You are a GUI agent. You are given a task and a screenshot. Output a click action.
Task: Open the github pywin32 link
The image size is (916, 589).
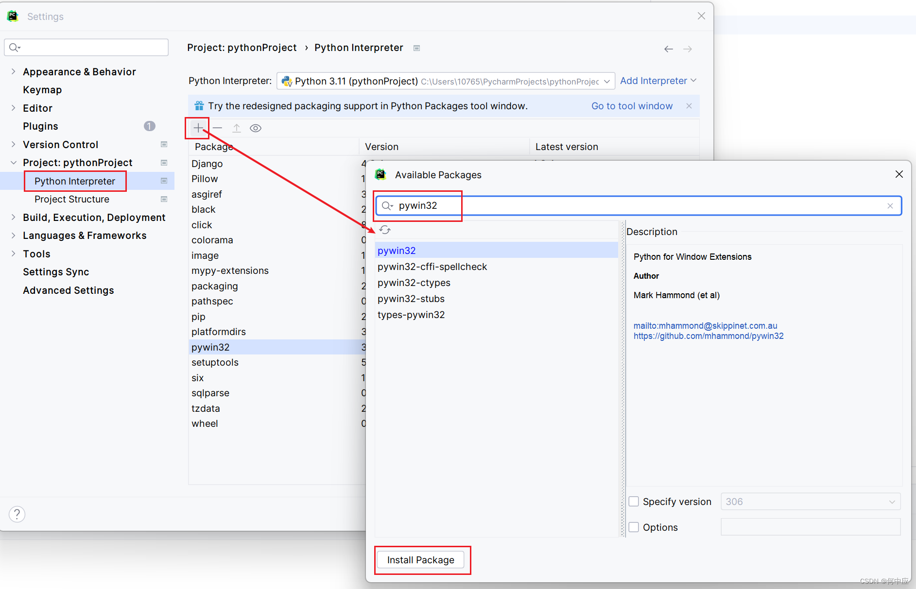click(709, 336)
